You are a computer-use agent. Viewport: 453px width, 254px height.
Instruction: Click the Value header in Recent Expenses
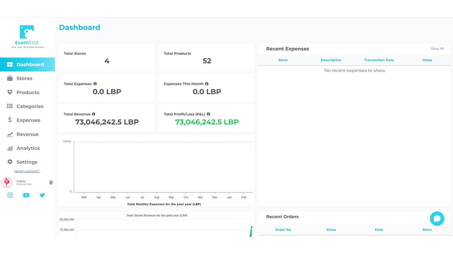(427, 60)
